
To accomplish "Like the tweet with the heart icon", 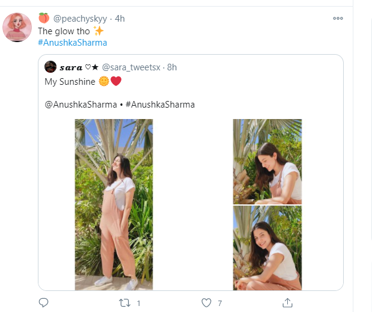I will pos(206,302).
